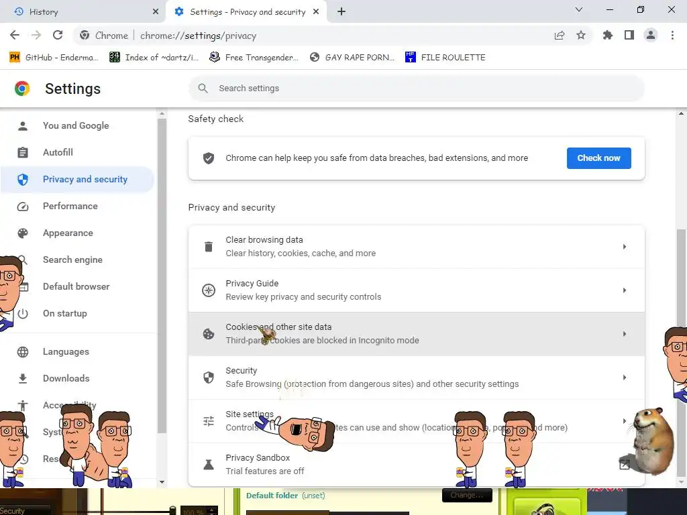Image resolution: width=687 pixels, height=515 pixels.
Task: Open the Index of ~dartz bookmark
Action: [x=154, y=58]
